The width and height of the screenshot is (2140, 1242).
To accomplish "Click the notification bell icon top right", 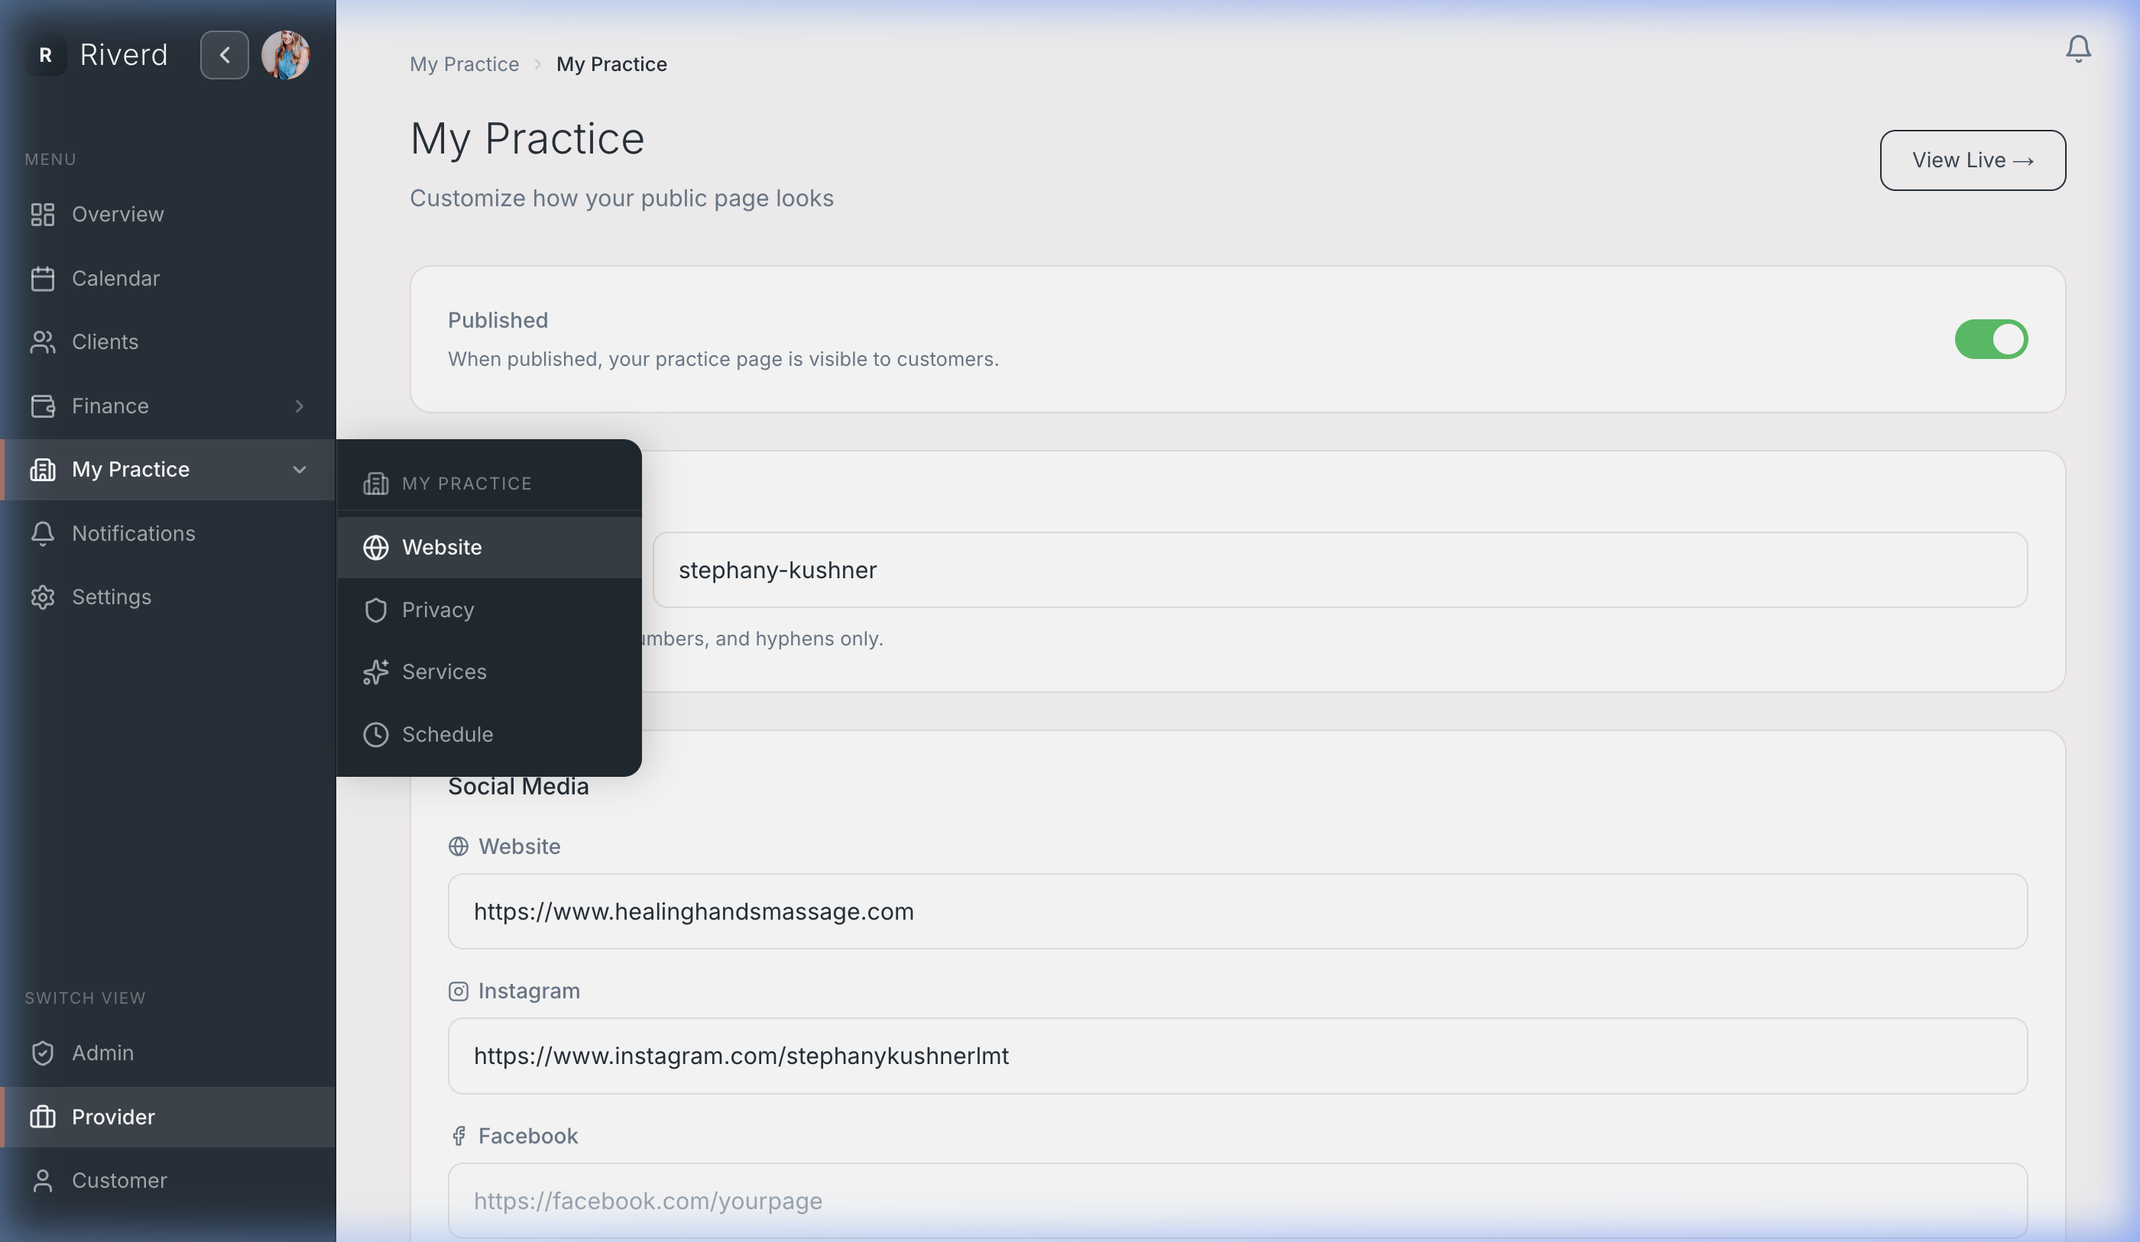I will [2077, 49].
